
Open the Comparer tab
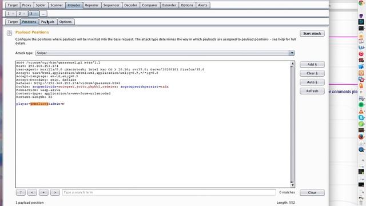pos(150,5)
